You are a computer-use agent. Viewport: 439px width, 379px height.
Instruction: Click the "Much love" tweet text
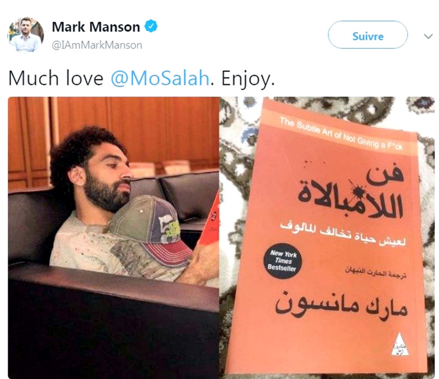coord(56,78)
